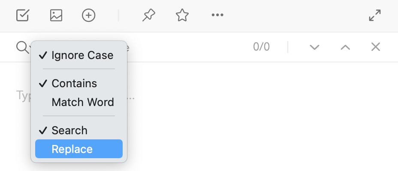Close the find bar with the X
Image resolution: width=398 pixels, height=171 pixels.
coord(375,47)
